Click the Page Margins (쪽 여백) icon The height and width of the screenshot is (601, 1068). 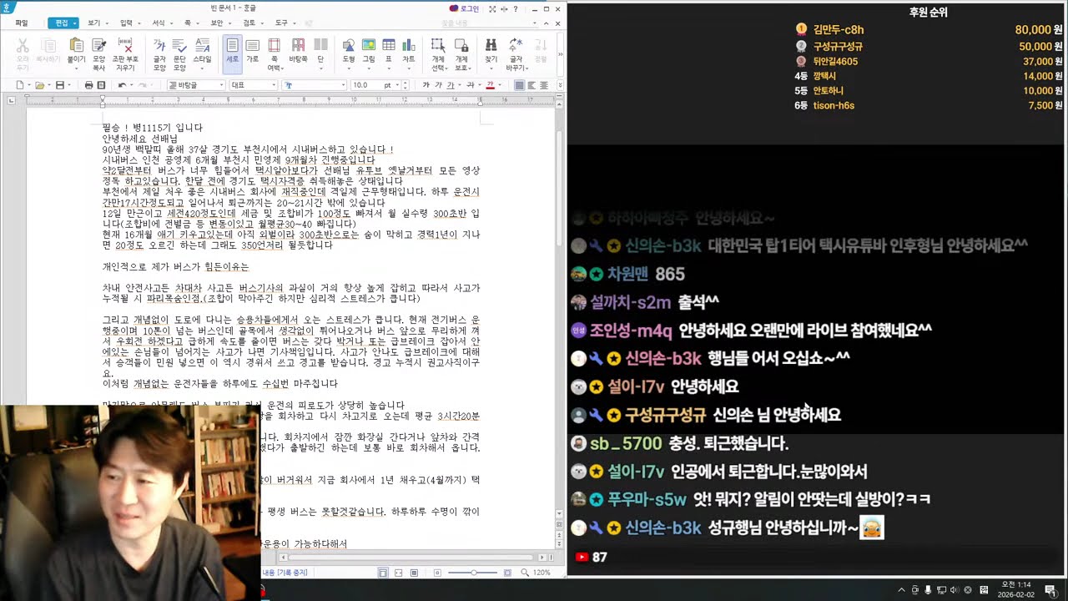275,45
